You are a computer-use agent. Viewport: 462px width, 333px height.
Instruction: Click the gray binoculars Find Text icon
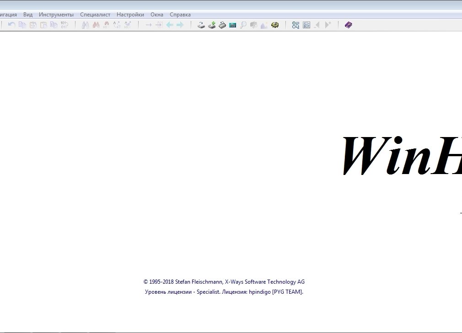pyautogui.click(x=86, y=25)
